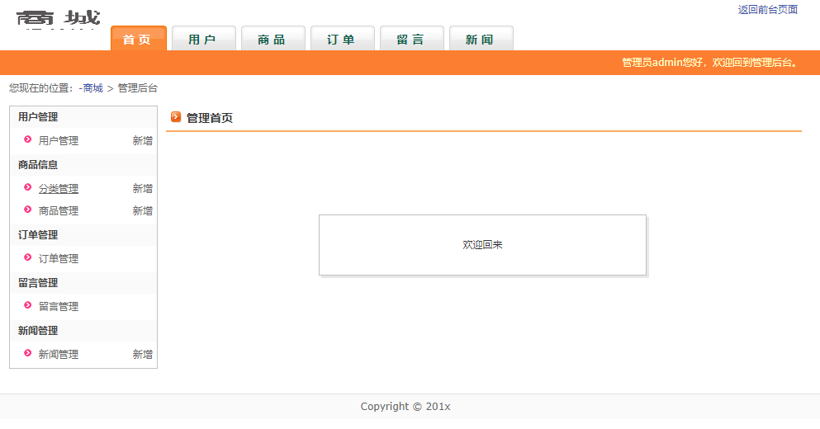Open the 新闻 tab
The image size is (820, 429).
tap(481, 39)
